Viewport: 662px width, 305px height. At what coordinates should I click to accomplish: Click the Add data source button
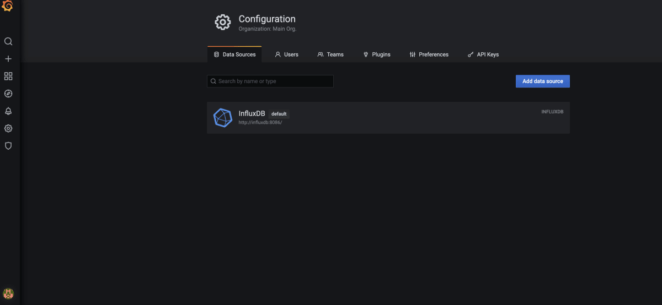(543, 81)
